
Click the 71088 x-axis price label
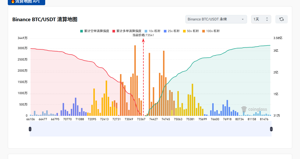(80, 119)
